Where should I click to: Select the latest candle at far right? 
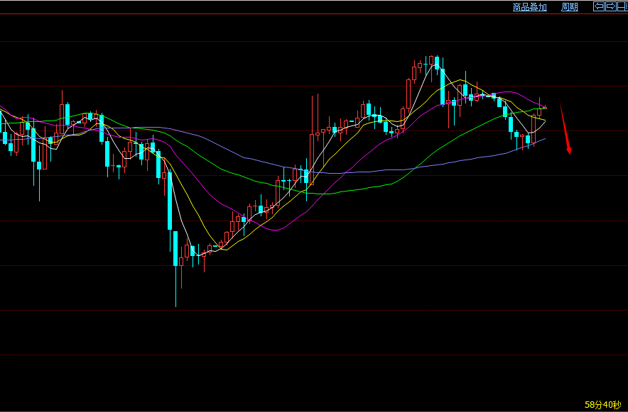pos(545,107)
